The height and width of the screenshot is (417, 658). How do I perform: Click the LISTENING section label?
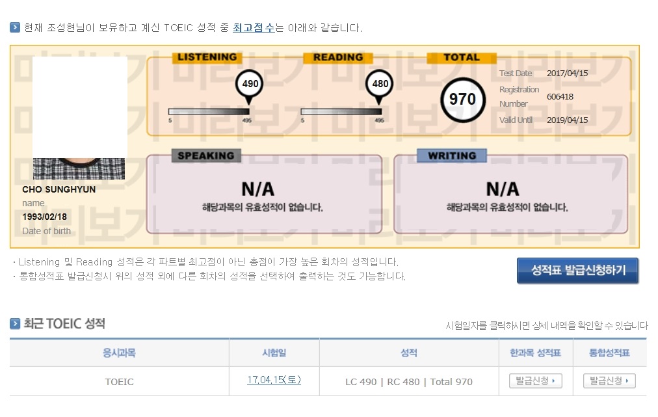click(x=207, y=57)
